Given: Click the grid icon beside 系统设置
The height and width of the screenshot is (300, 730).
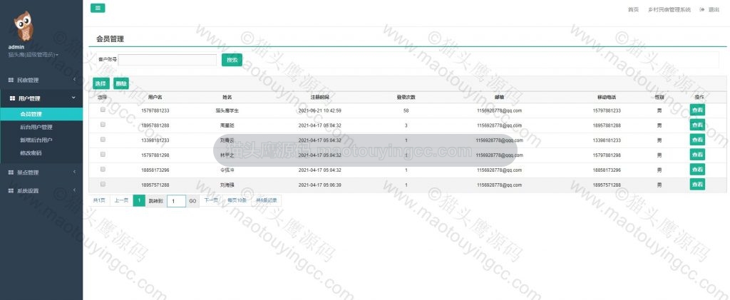Looking at the screenshot, I should coord(11,191).
